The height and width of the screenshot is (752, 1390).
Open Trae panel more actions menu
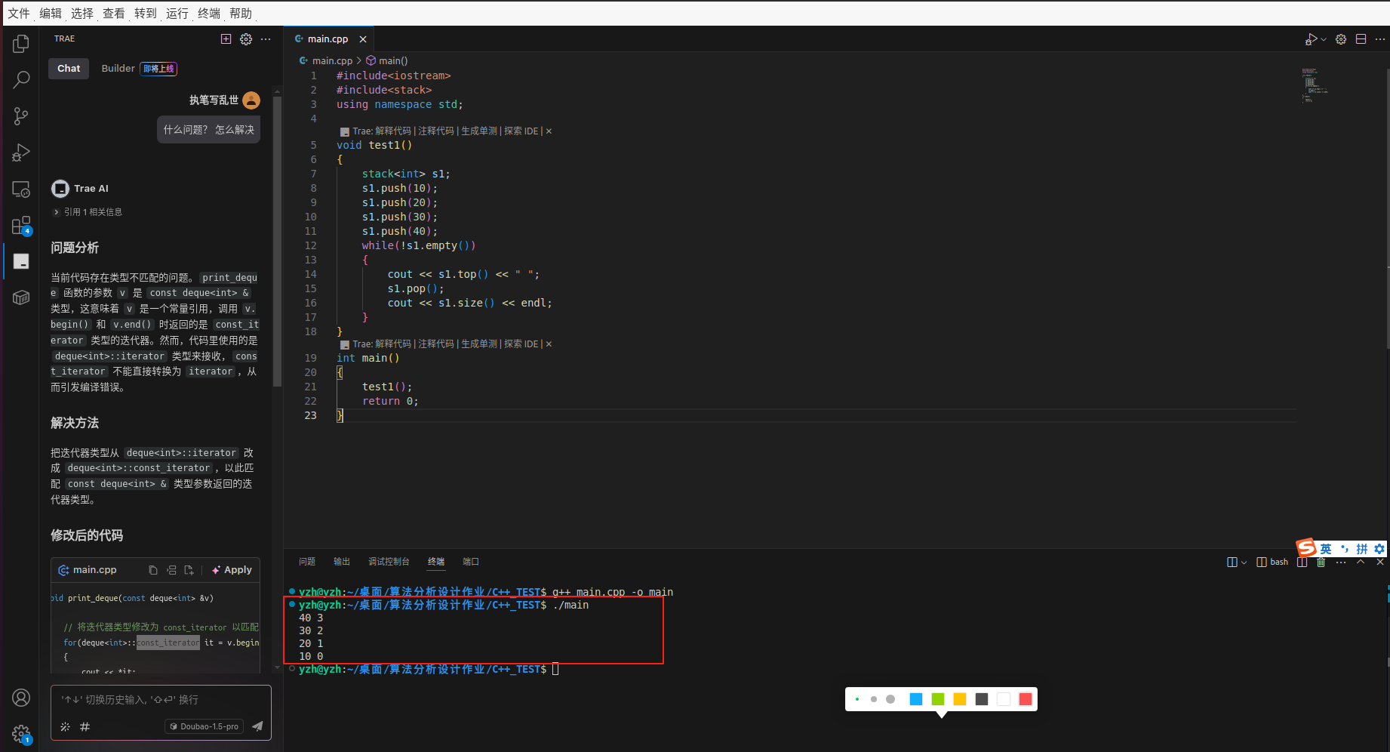(266, 39)
